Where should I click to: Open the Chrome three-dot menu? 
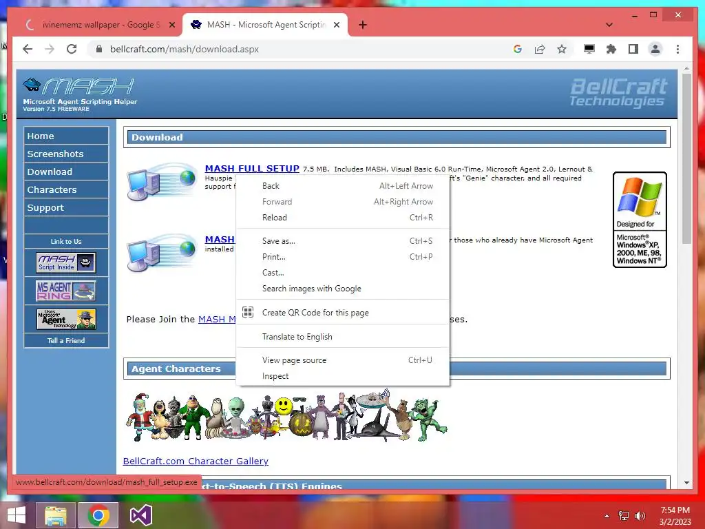(x=677, y=49)
